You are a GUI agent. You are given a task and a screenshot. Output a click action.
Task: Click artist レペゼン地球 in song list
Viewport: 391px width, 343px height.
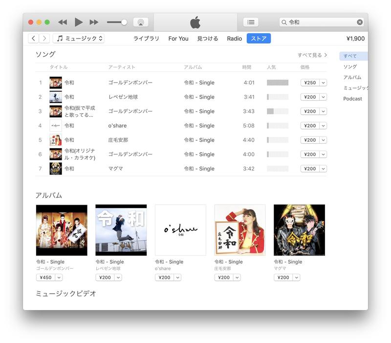(x=123, y=97)
